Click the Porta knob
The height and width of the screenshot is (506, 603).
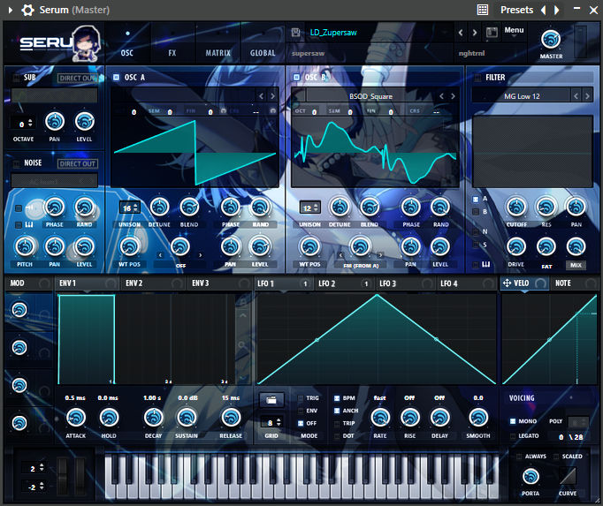pos(530,477)
